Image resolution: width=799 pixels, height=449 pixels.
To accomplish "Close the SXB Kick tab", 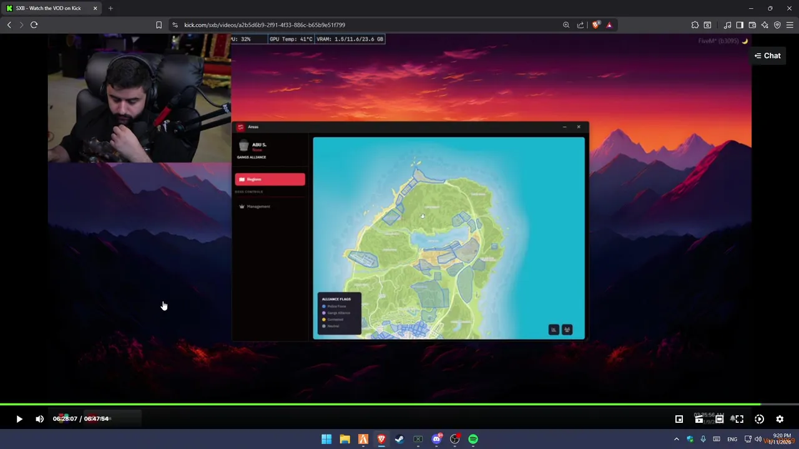I will click(x=95, y=8).
